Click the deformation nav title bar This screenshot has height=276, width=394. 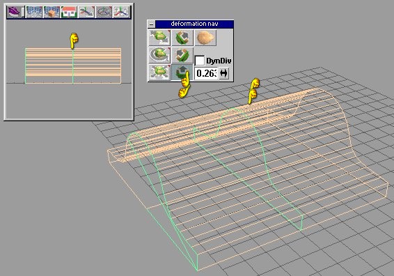(x=194, y=24)
